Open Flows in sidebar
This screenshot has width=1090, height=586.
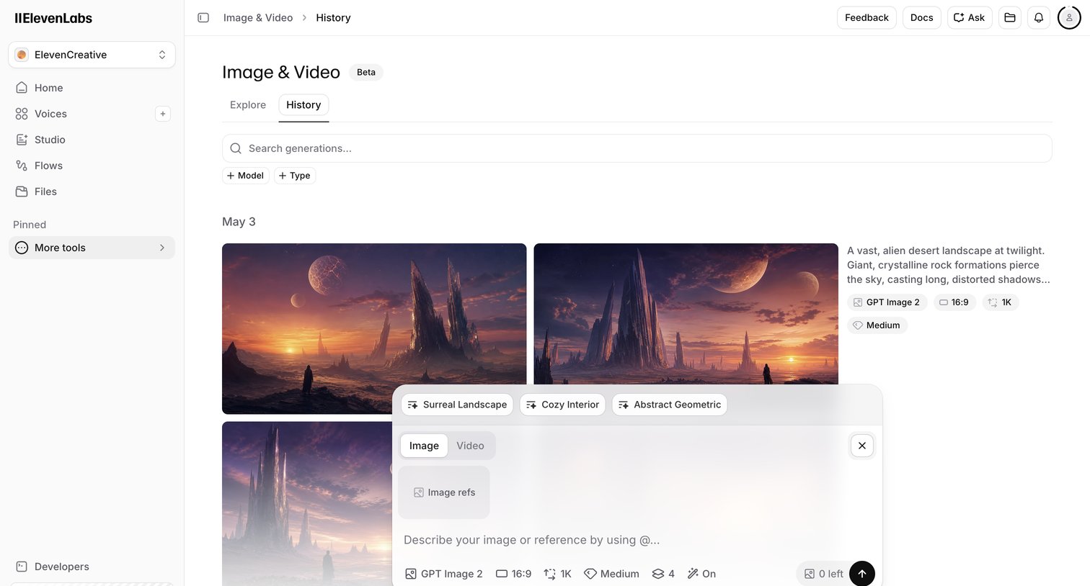pyautogui.click(x=92, y=166)
